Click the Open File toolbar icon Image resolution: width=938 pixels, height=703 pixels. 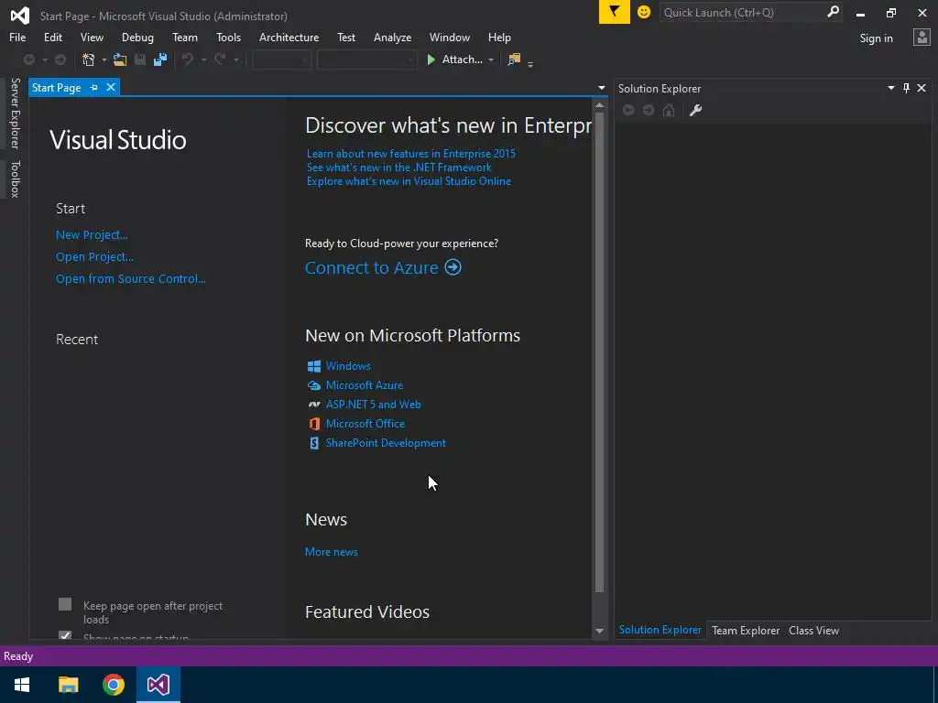click(120, 59)
